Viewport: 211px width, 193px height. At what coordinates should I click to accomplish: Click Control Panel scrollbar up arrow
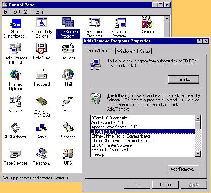pyautogui.click(x=167, y=19)
